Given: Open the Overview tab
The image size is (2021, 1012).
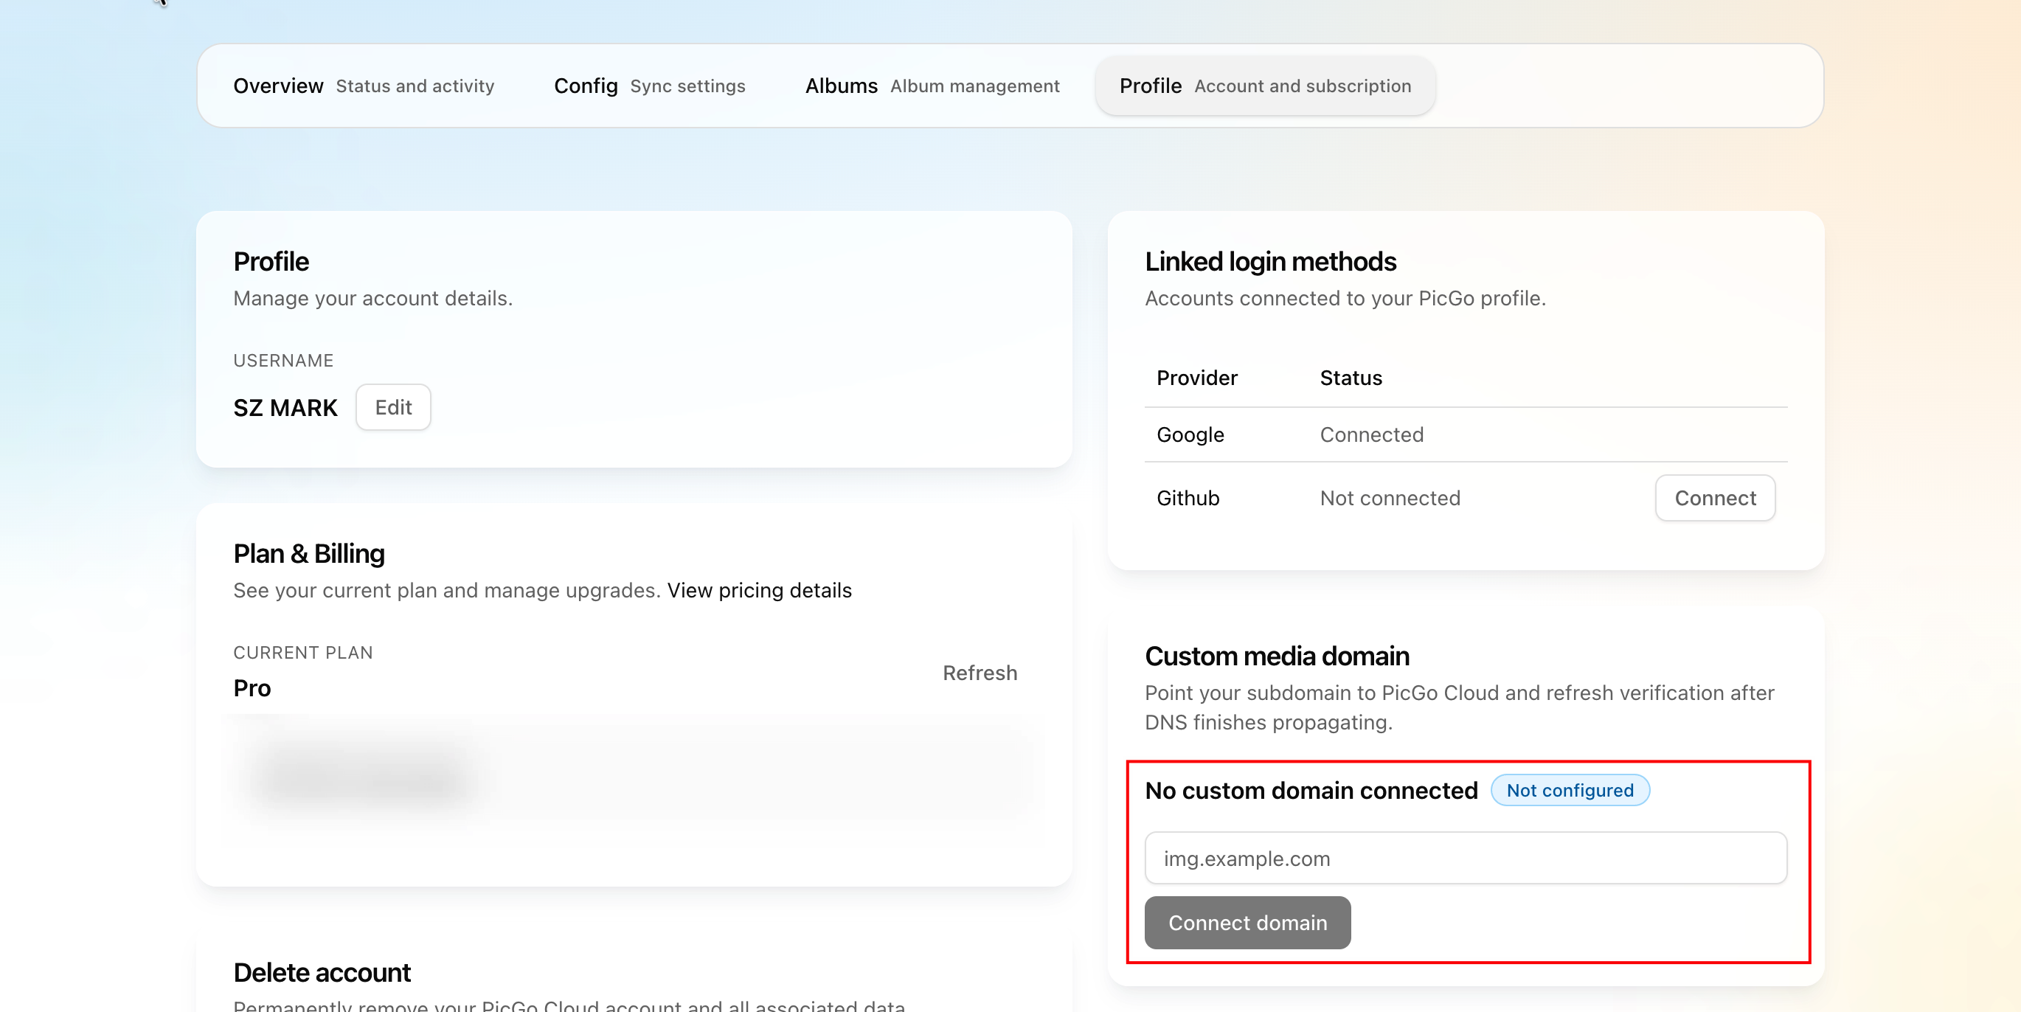Looking at the screenshot, I should 363,86.
